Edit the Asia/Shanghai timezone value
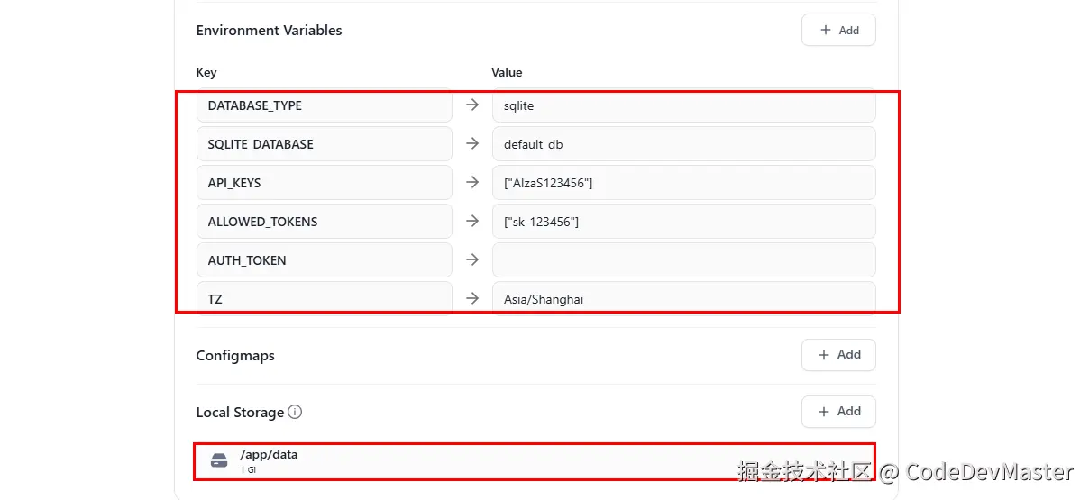 coord(683,298)
